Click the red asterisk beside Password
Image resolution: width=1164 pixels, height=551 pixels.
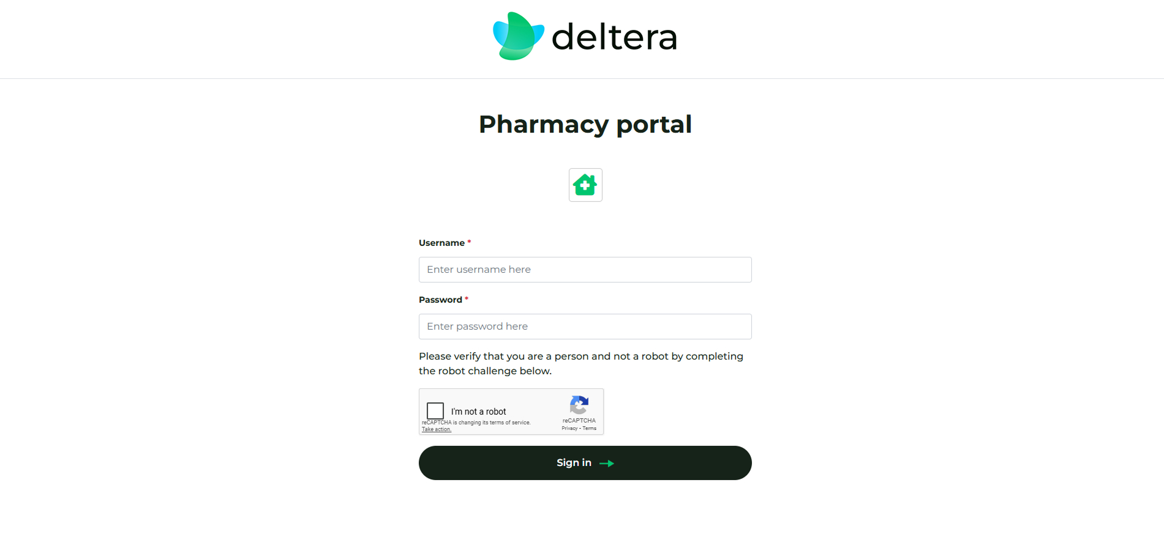[467, 299]
